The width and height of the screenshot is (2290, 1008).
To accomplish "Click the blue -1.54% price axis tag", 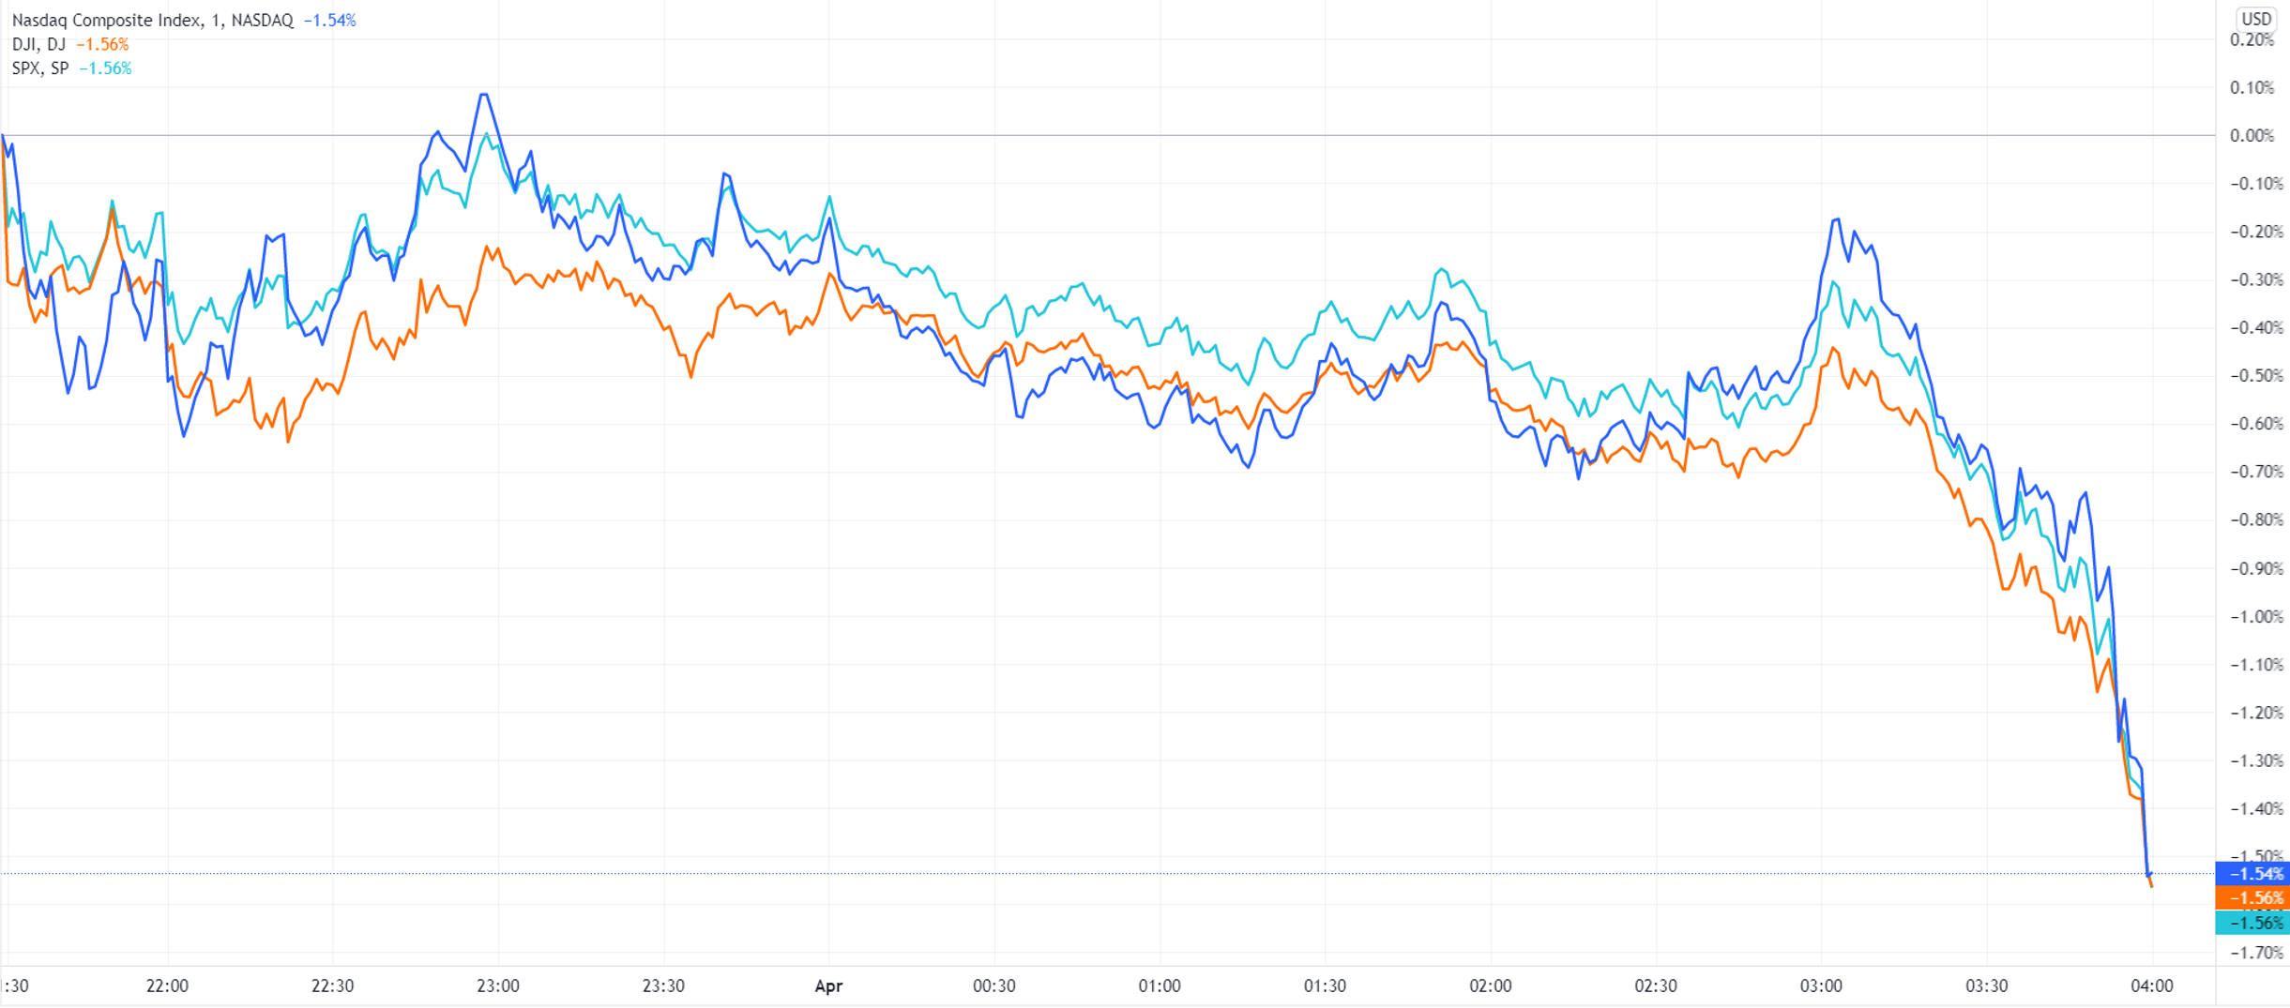I will pyautogui.click(x=2252, y=874).
